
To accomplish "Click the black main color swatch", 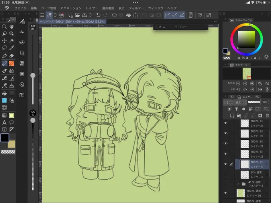I will pos(5,138).
